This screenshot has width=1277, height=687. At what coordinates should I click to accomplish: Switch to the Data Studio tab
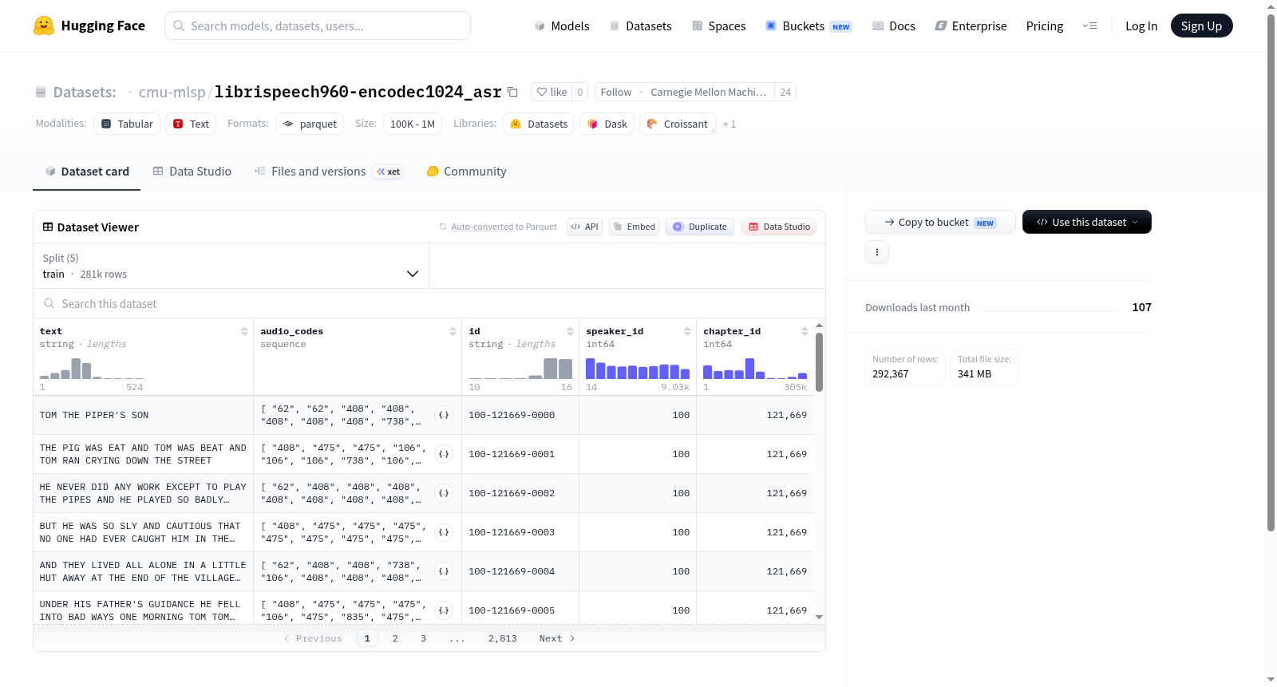[x=192, y=171]
